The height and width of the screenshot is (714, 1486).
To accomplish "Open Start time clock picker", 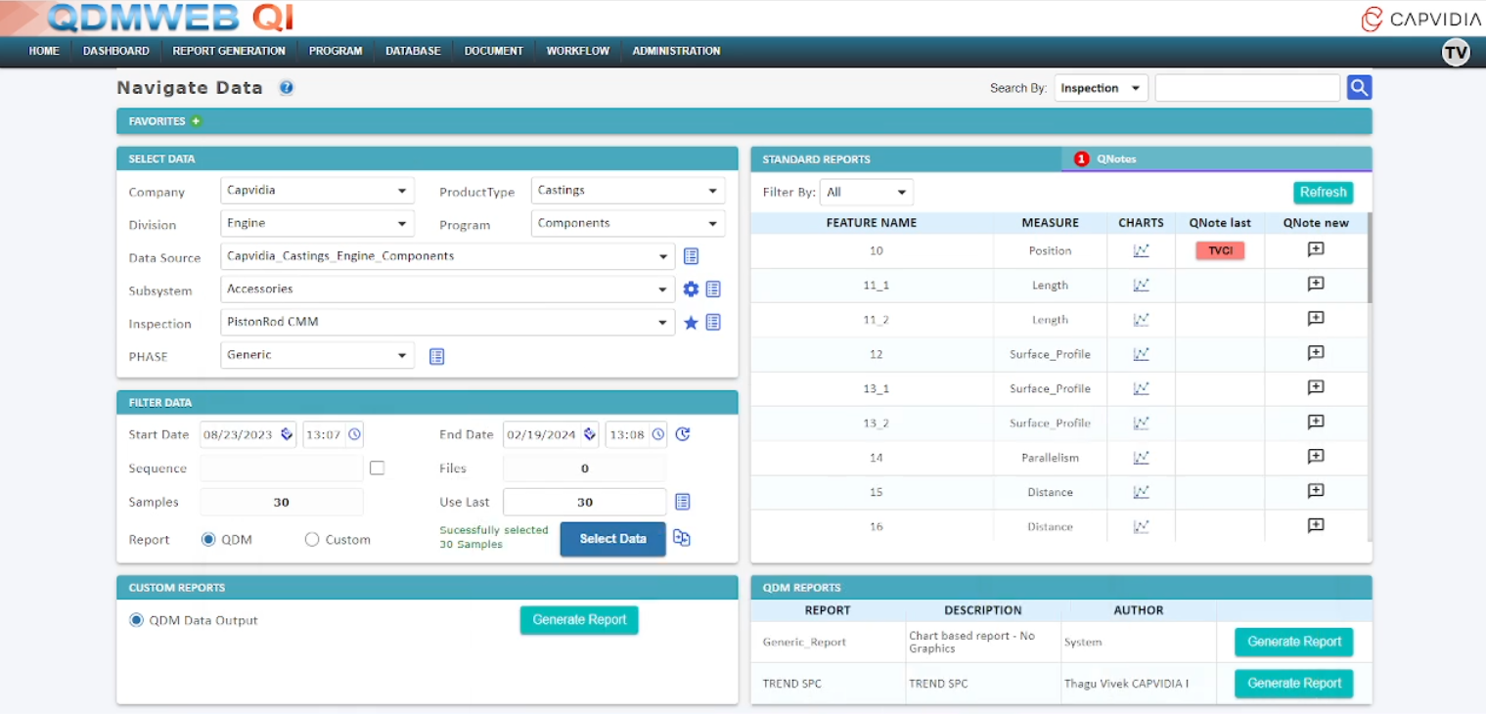I will (354, 433).
